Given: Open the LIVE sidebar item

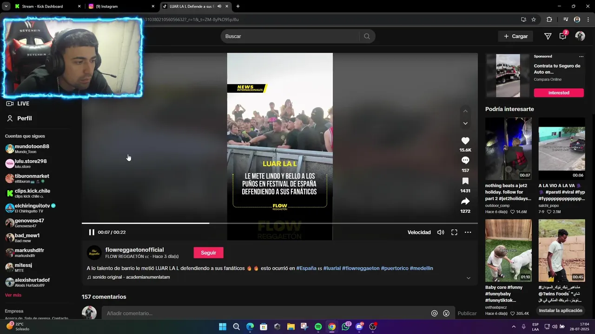Looking at the screenshot, I should click(23, 103).
